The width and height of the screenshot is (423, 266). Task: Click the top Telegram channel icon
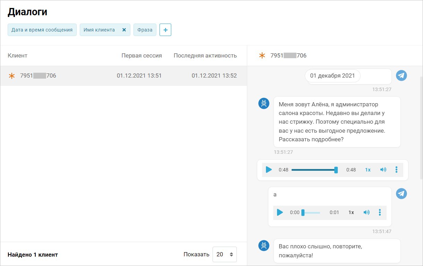401,75
